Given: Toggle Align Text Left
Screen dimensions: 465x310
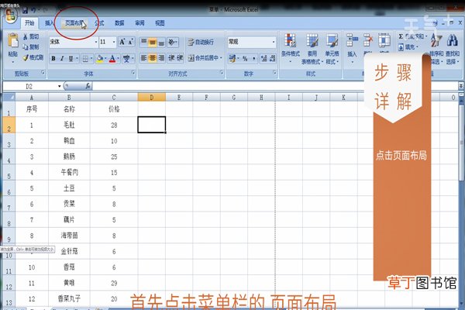Looking at the screenshot, I should tap(144, 58).
